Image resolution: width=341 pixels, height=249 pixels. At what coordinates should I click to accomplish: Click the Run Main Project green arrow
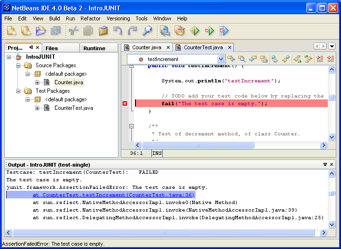coord(195,30)
